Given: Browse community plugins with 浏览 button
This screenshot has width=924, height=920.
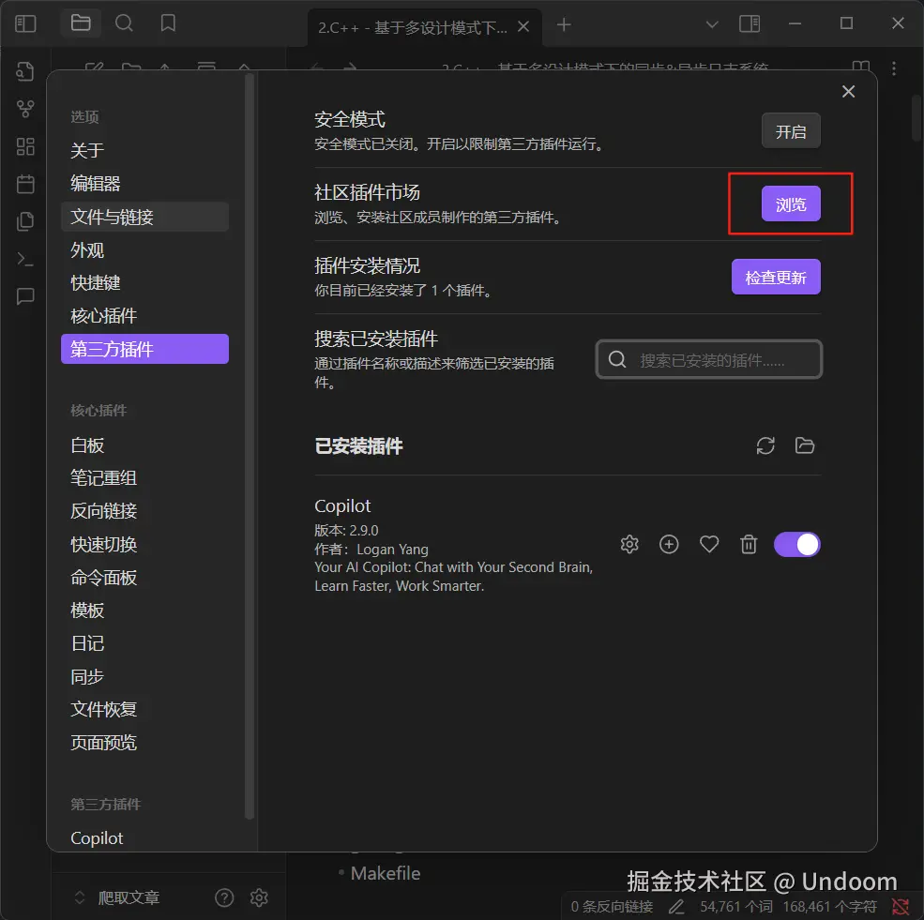Looking at the screenshot, I should coord(791,204).
